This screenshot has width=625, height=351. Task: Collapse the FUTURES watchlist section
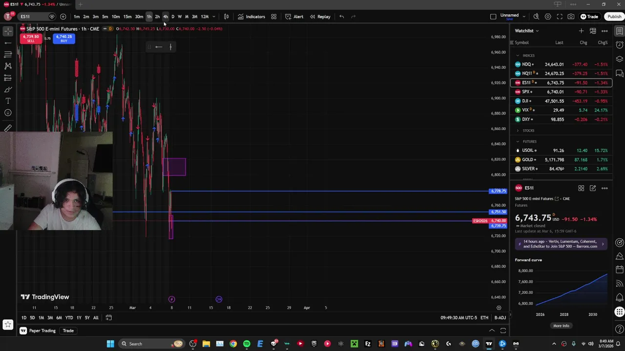[518, 141]
